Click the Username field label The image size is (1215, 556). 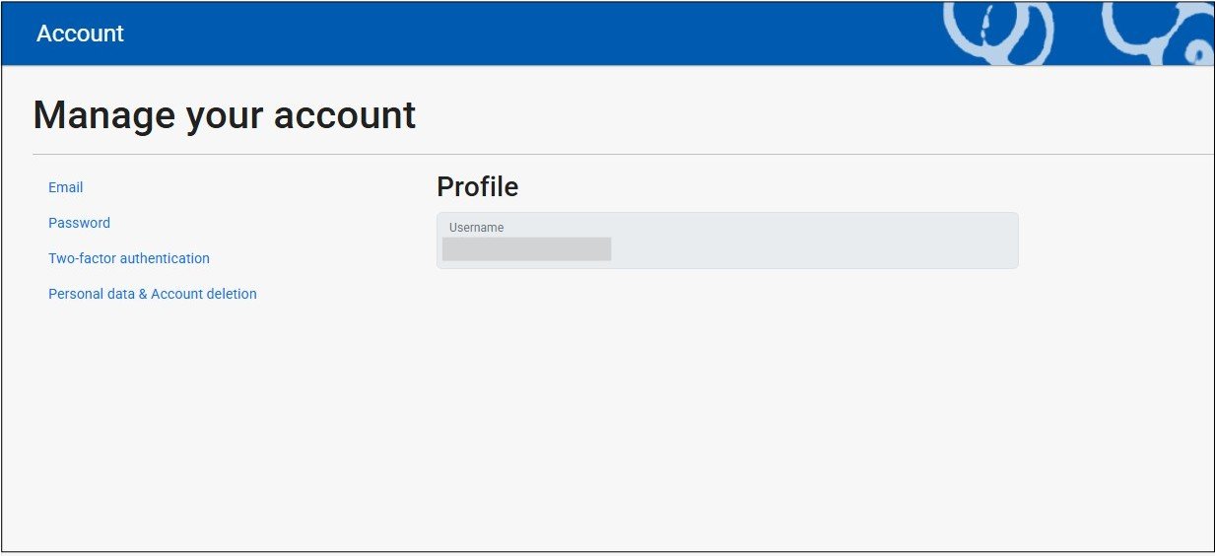point(476,228)
